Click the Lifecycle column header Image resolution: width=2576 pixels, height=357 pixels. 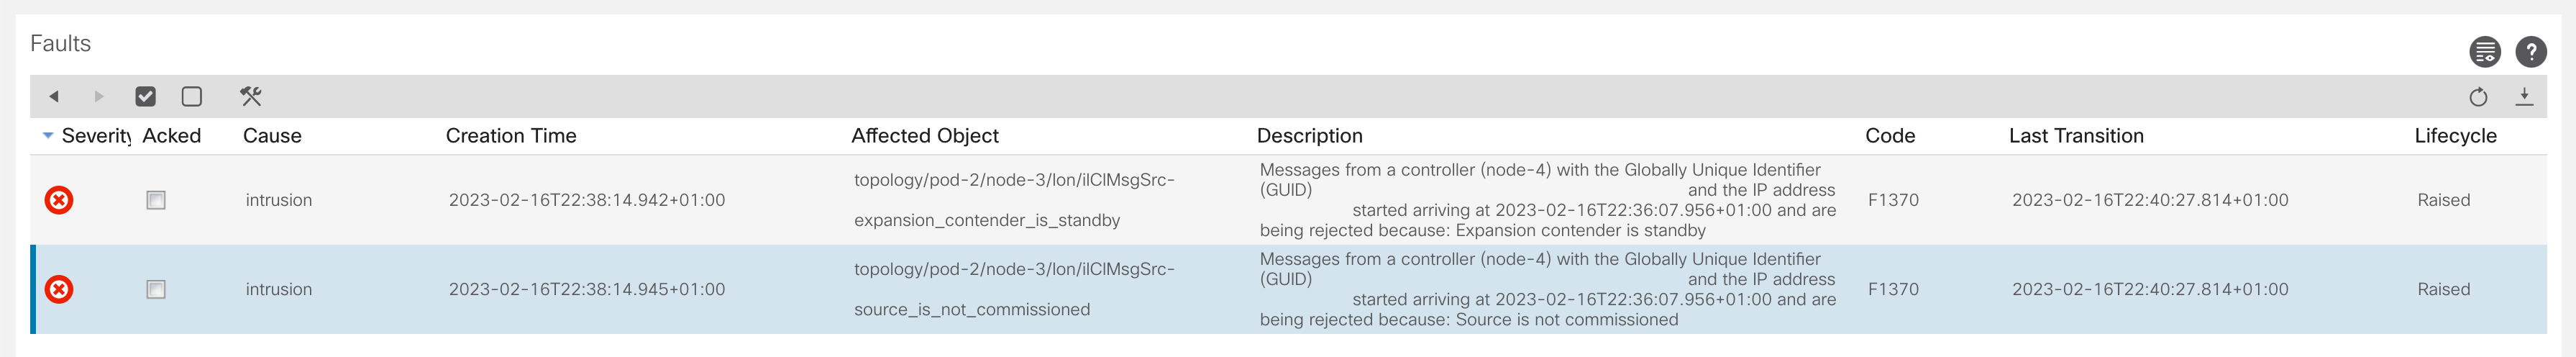tap(2455, 136)
